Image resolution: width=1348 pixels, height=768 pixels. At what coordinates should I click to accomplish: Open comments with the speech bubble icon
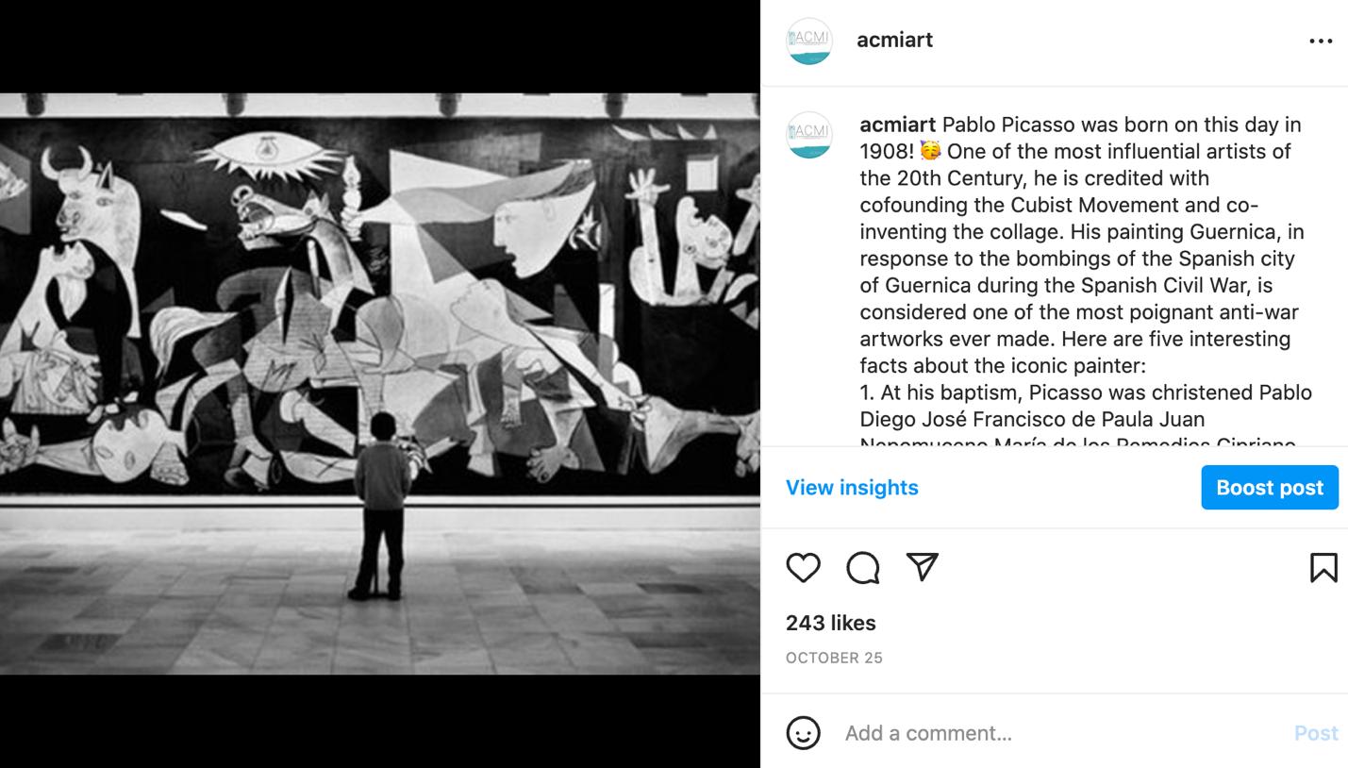[863, 567]
